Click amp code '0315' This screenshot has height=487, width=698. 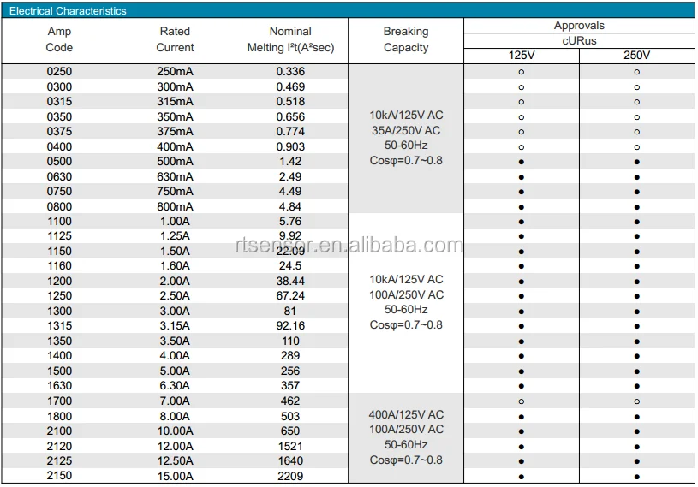pyautogui.click(x=59, y=102)
